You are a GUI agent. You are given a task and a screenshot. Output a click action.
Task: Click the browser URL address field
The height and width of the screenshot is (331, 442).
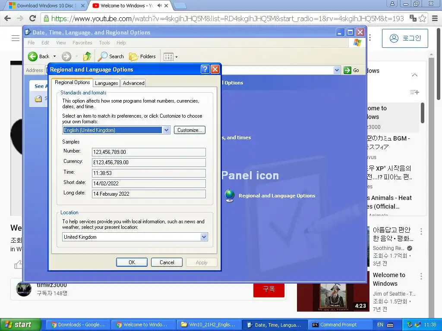coord(227,19)
